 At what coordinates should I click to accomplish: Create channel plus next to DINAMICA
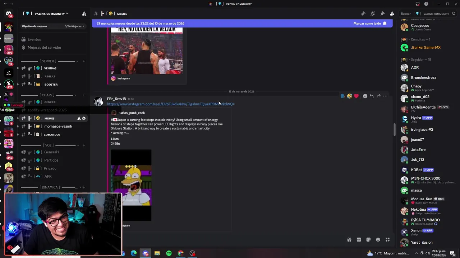coord(84,187)
